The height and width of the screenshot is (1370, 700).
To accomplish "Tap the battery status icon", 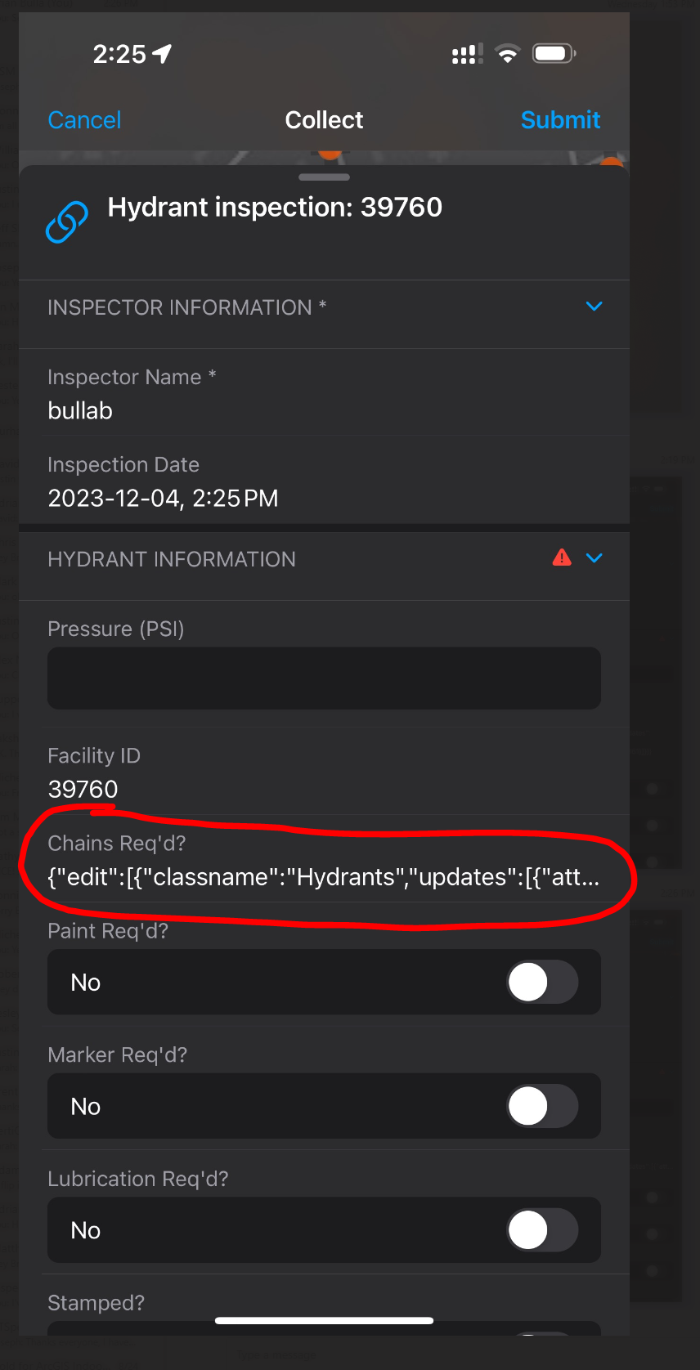I will [x=554, y=54].
